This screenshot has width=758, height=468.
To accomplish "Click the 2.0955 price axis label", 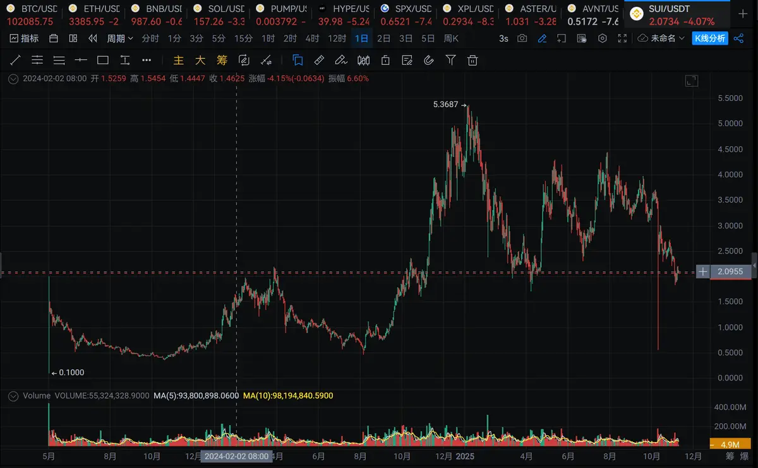I will (731, 272).
